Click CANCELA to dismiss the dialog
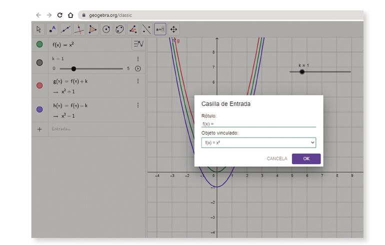 pos(277,159)
